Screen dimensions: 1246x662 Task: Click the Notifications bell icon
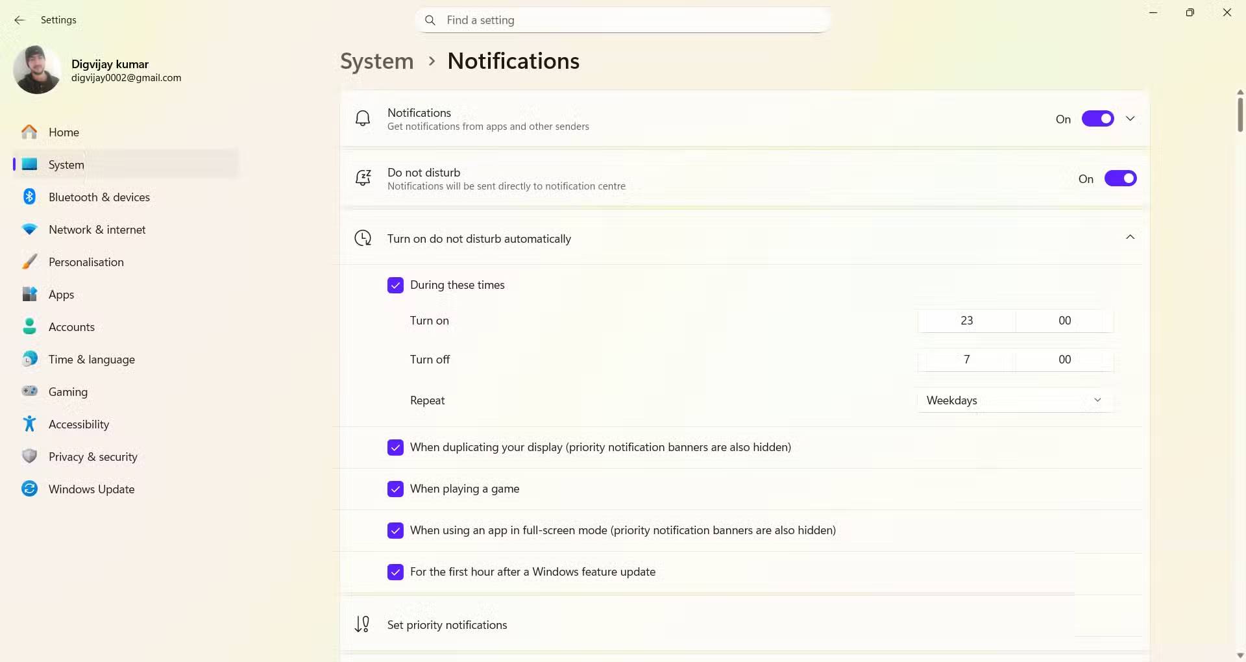click(363, 119)
